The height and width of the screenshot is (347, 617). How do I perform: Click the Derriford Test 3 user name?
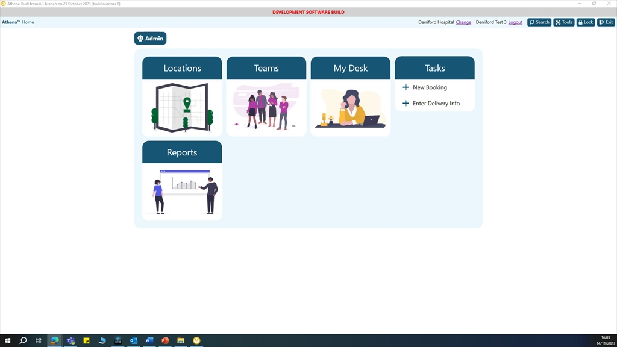click(490, 22)
